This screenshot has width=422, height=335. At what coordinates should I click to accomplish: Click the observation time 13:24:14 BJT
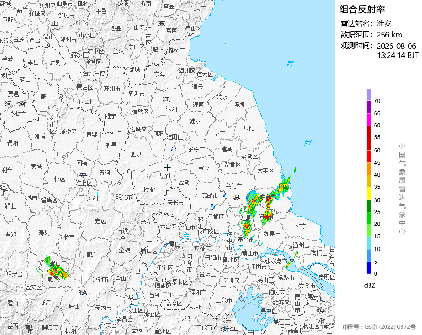pyautogui.click(x=397, y=55)
